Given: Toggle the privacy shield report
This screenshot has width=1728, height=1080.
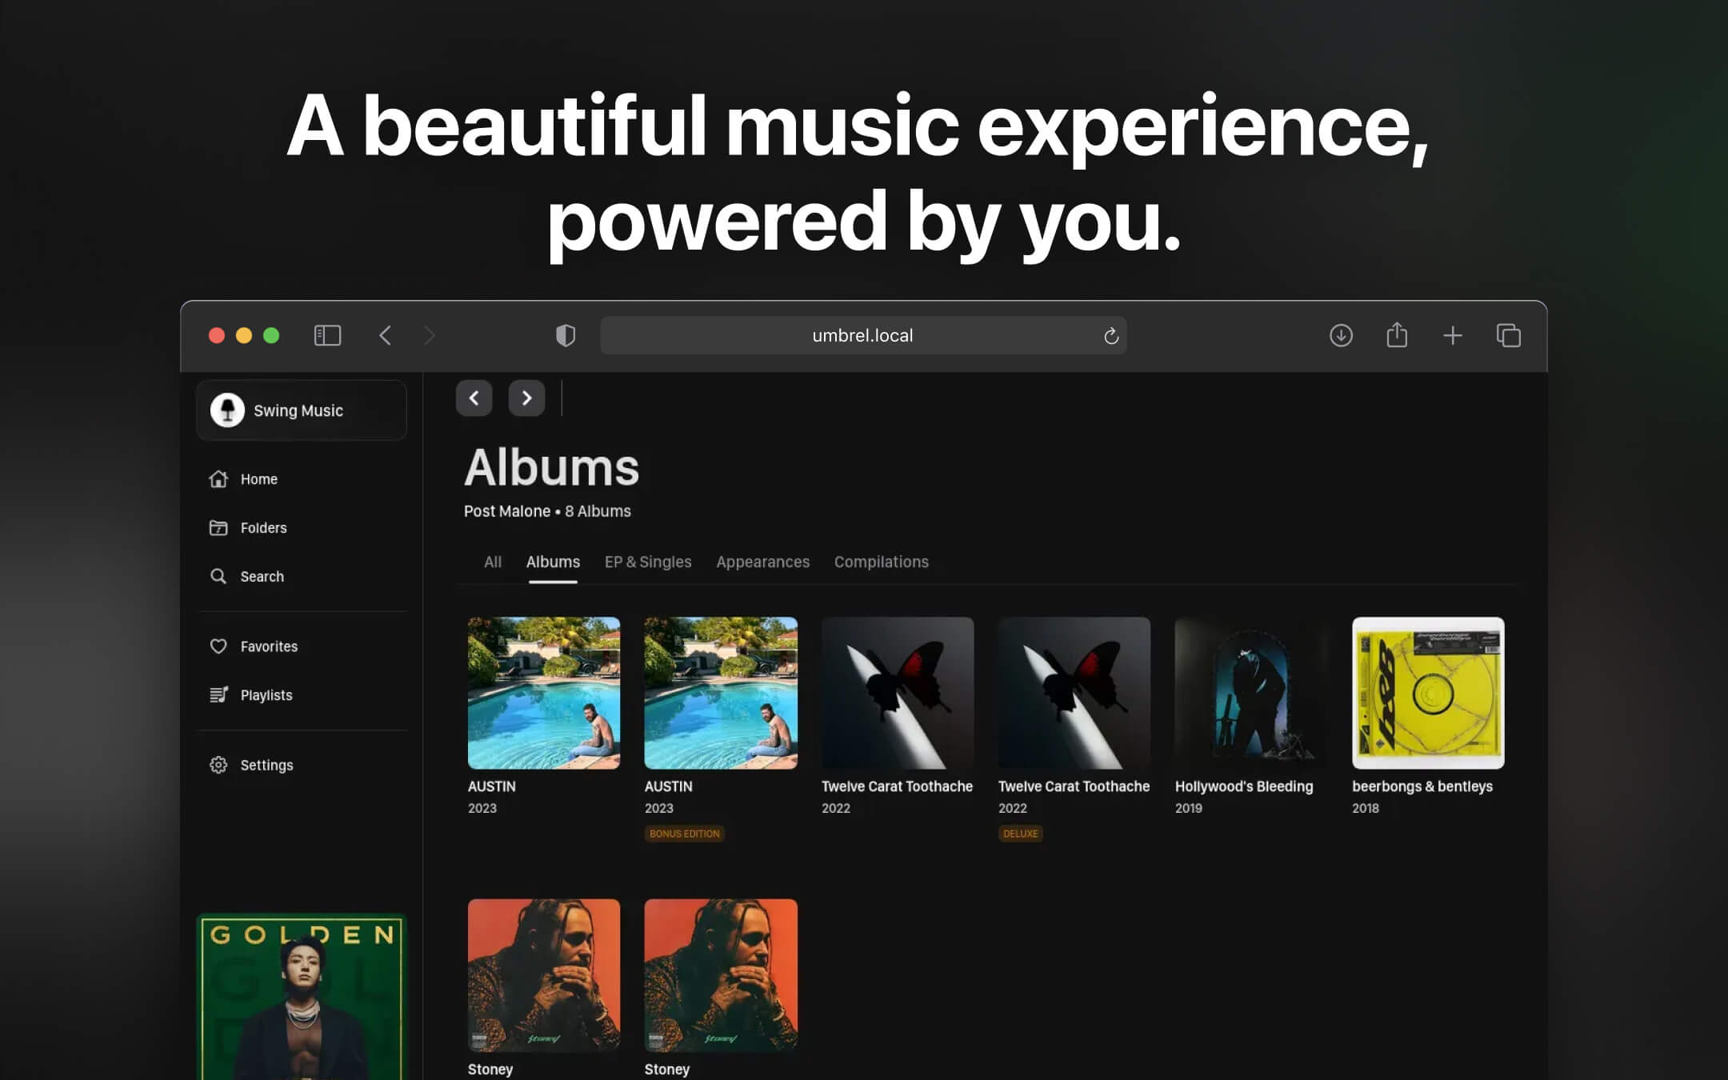Looking at the screenshot, I should tap(565, 335).
